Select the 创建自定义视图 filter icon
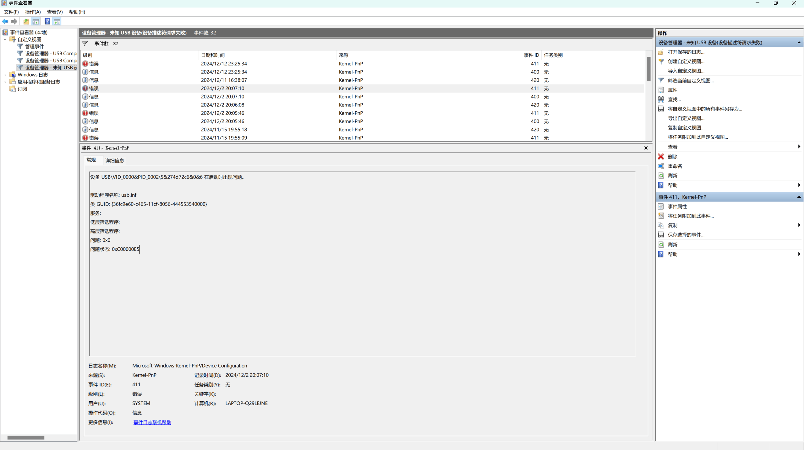Viewport: 804px width, 450px height. point(661,62)
